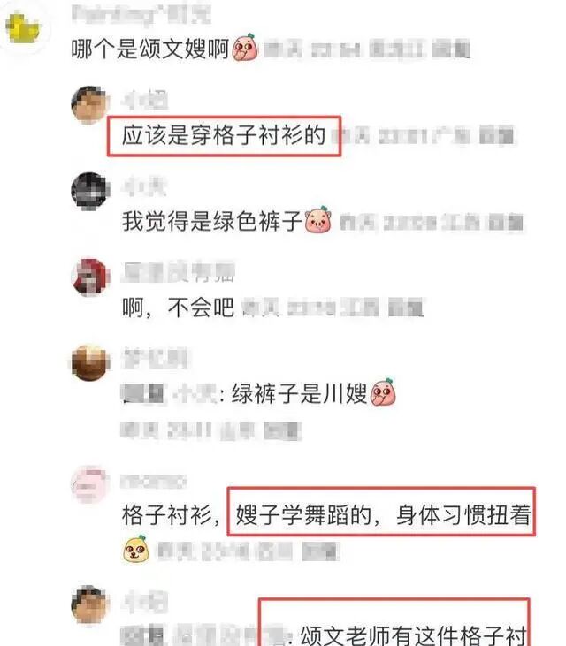Open the dark avatar beside '我觉得是绿色裤子'
Viewport: 566px width, 646px height.
(x=90, y=191)
